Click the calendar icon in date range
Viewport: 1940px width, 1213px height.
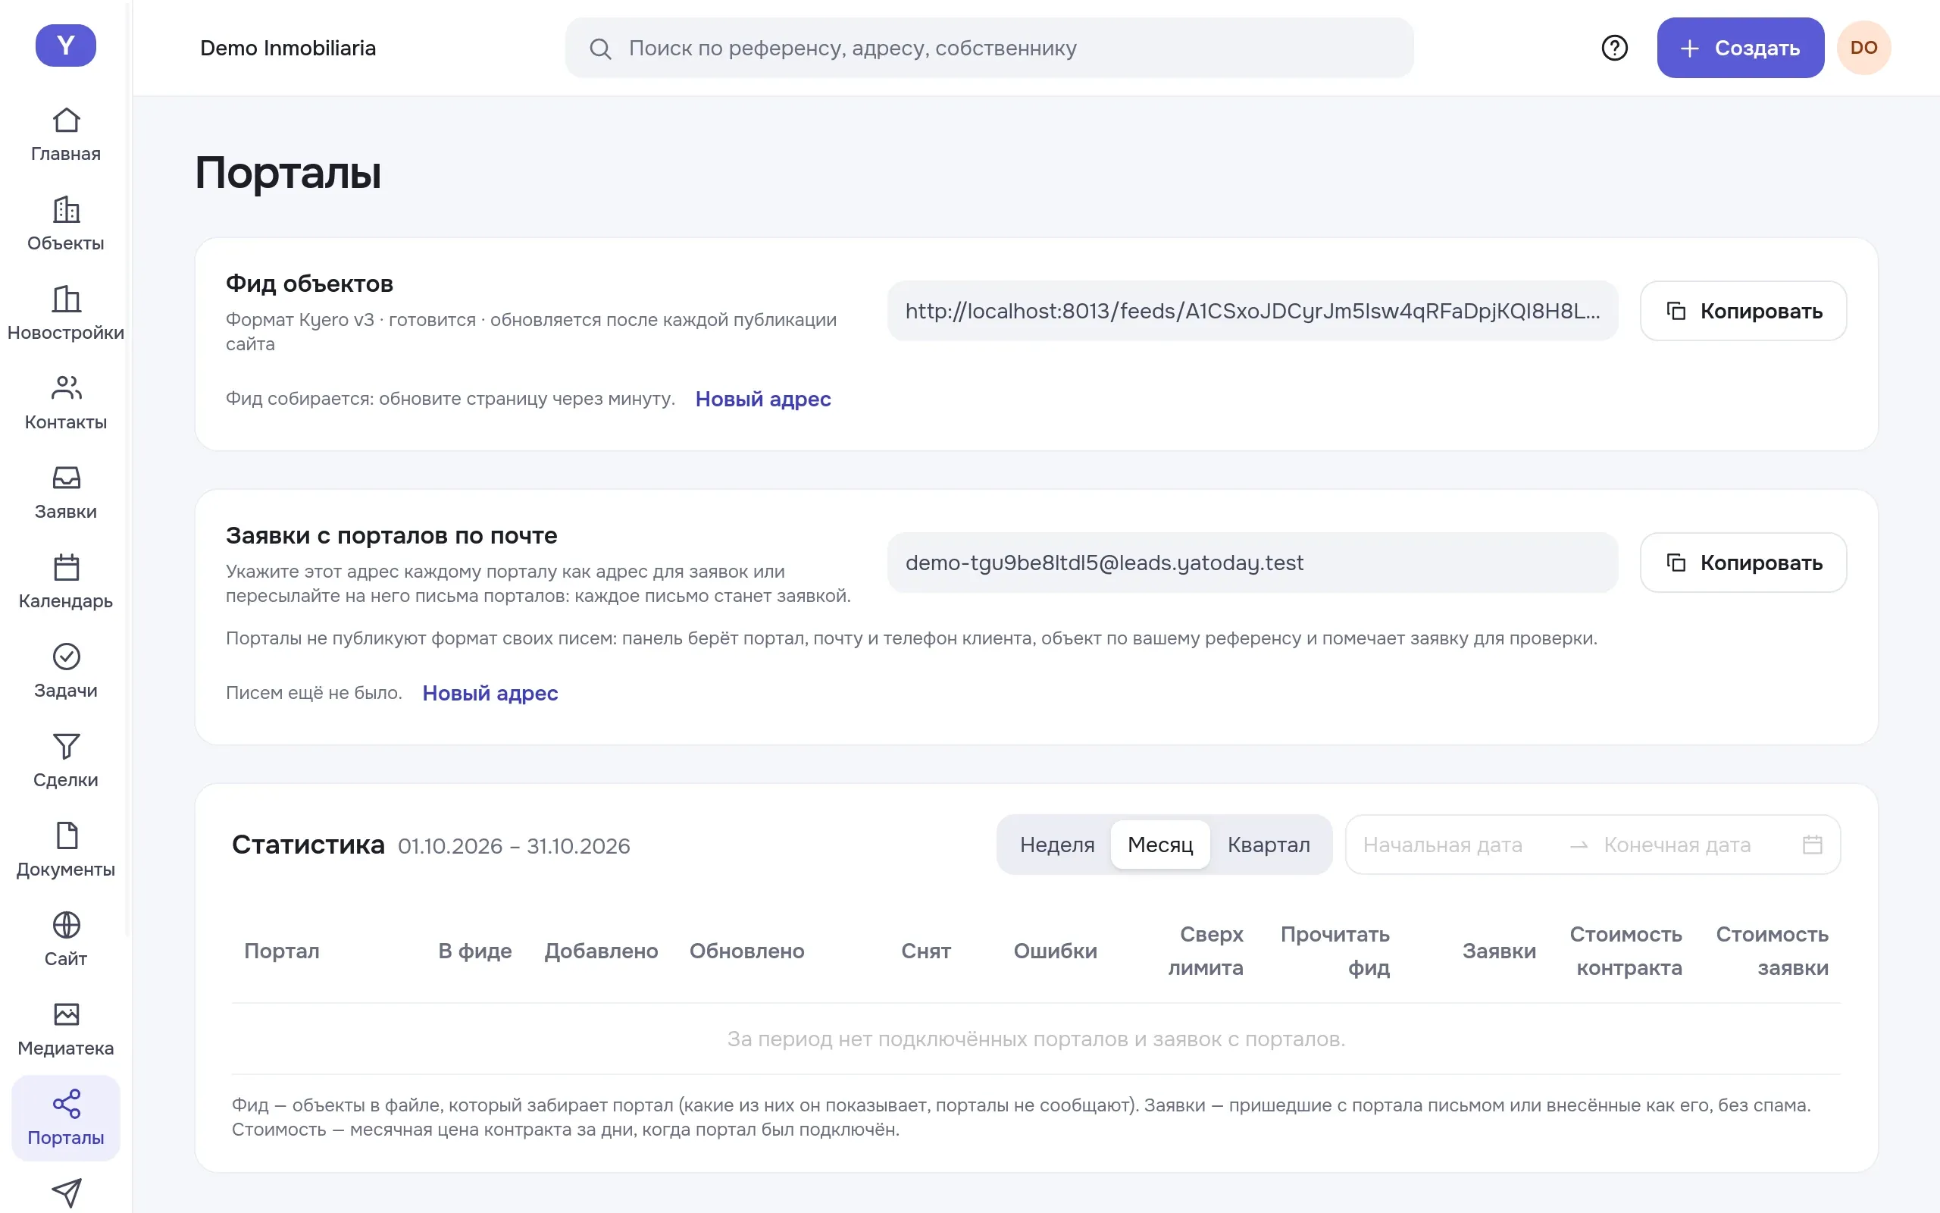tap(1813, 845)
